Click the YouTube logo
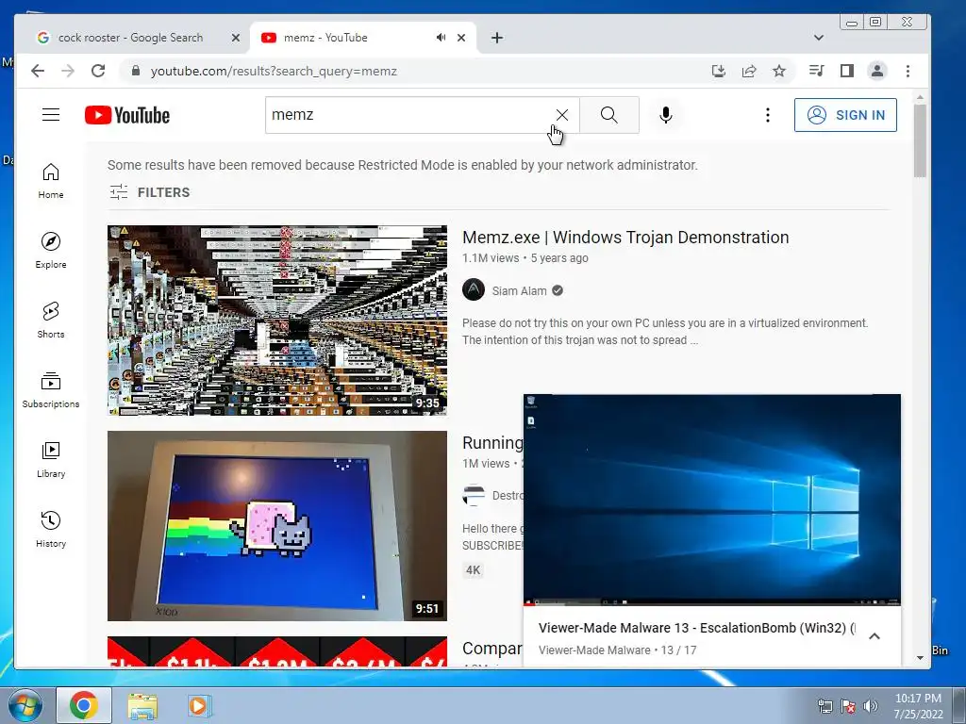Image resolution: width=966 pixels, height=724 pixels. (x=127, y=115)
